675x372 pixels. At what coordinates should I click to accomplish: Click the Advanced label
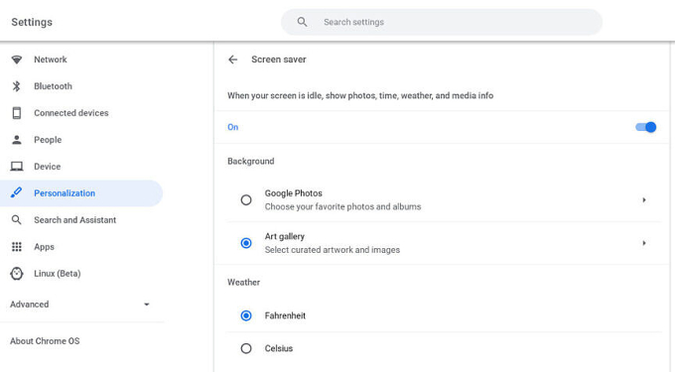29,305
